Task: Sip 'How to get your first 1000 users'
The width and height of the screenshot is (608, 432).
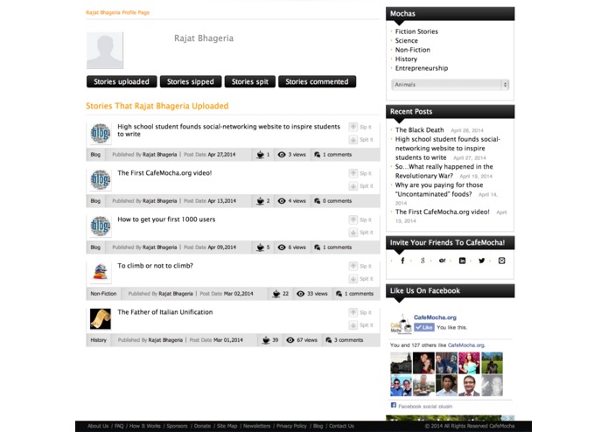Action: tap(360, 219)
